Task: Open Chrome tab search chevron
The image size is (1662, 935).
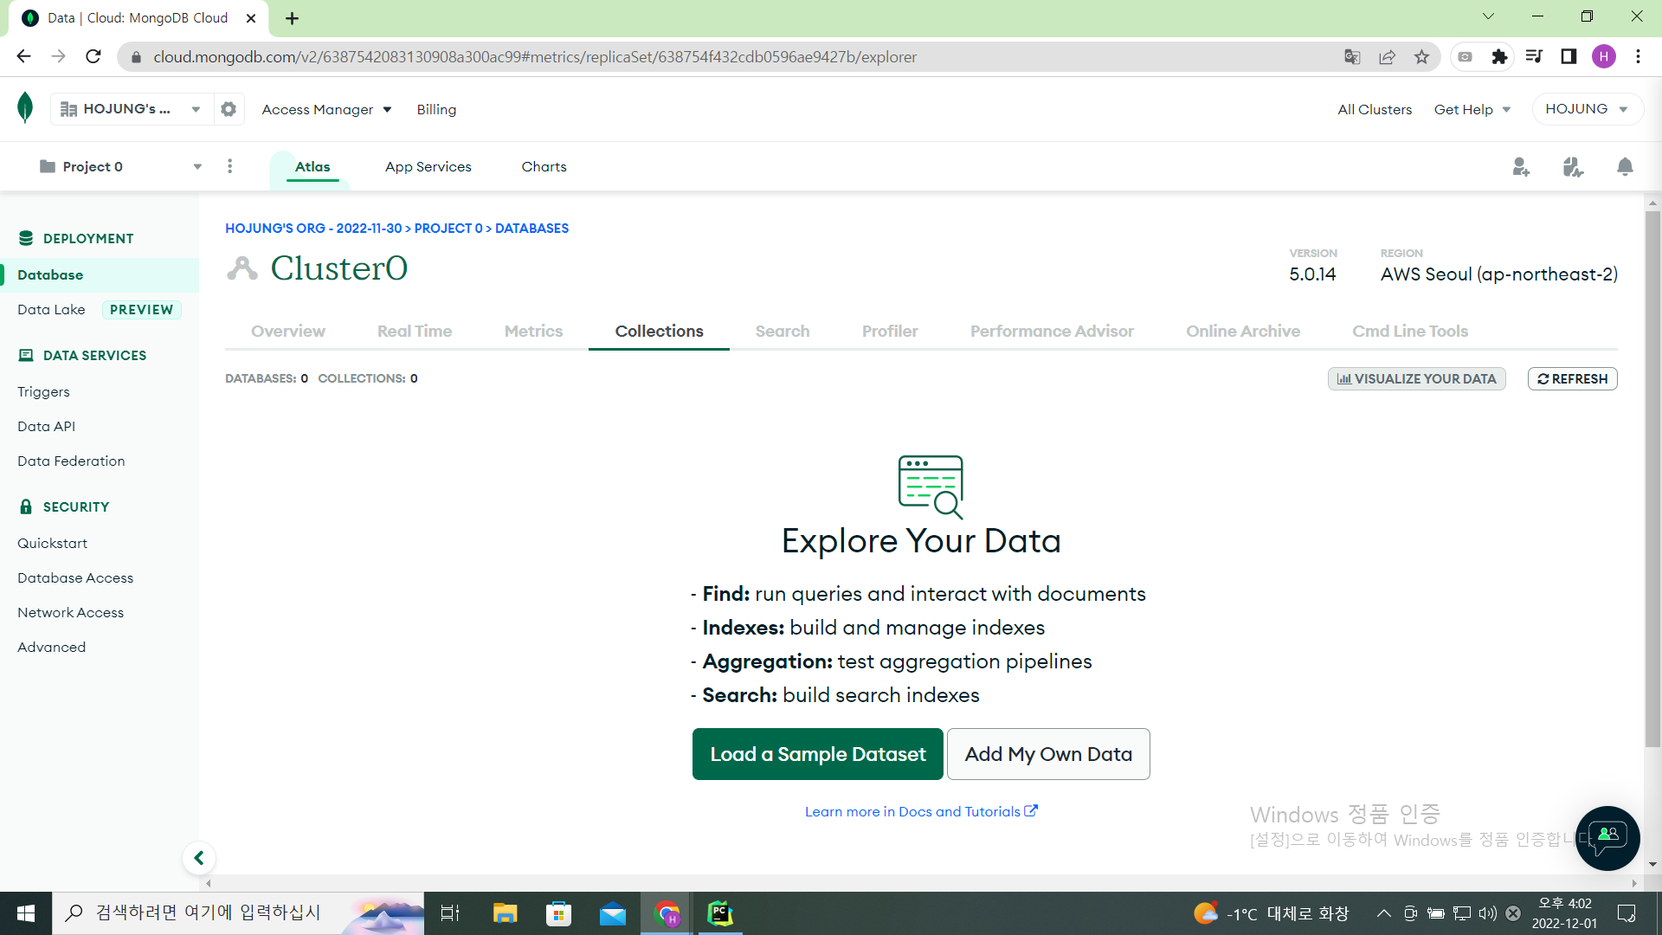Action: [x=1488, y=16]
